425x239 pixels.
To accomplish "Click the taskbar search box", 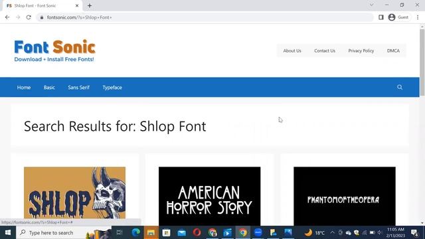I will click(64, 232).
